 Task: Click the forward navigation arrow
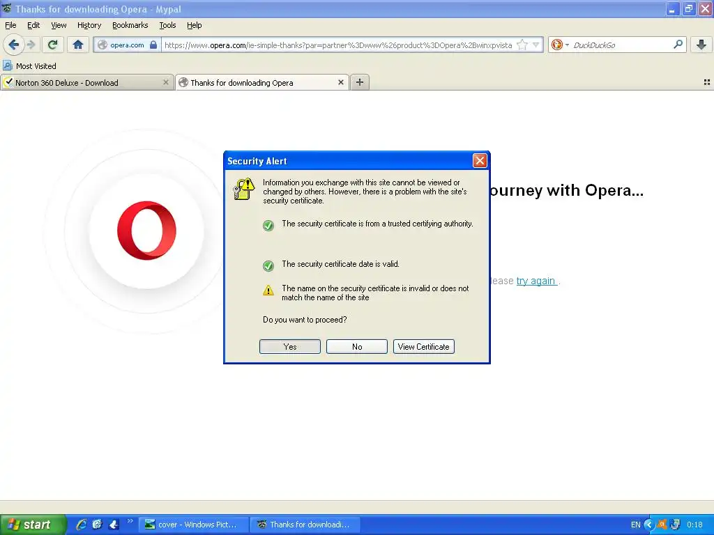pos(31,45)
